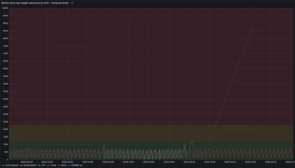Open the panel info icon beside the title
Image resolution: width=295 pixels, height=168 pixels.
[x=72, y=3]
